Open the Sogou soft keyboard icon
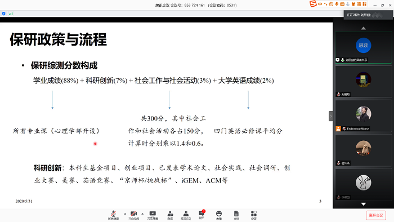Screen dimensions: 394x222 pos(342,4)
